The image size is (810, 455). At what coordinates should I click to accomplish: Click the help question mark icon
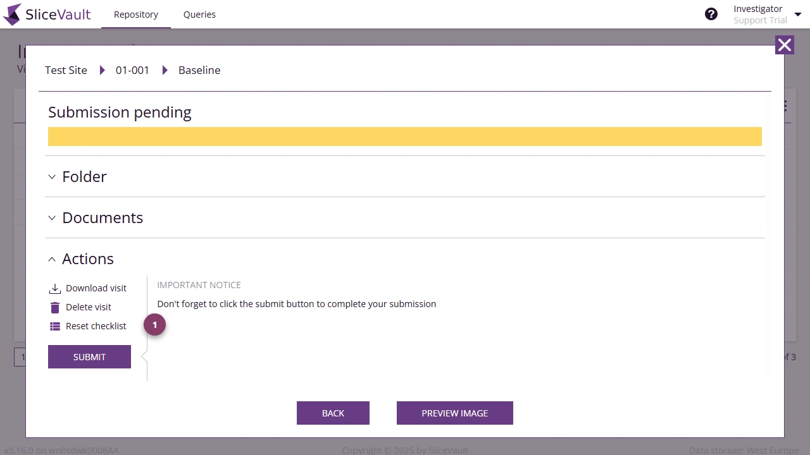711,13
